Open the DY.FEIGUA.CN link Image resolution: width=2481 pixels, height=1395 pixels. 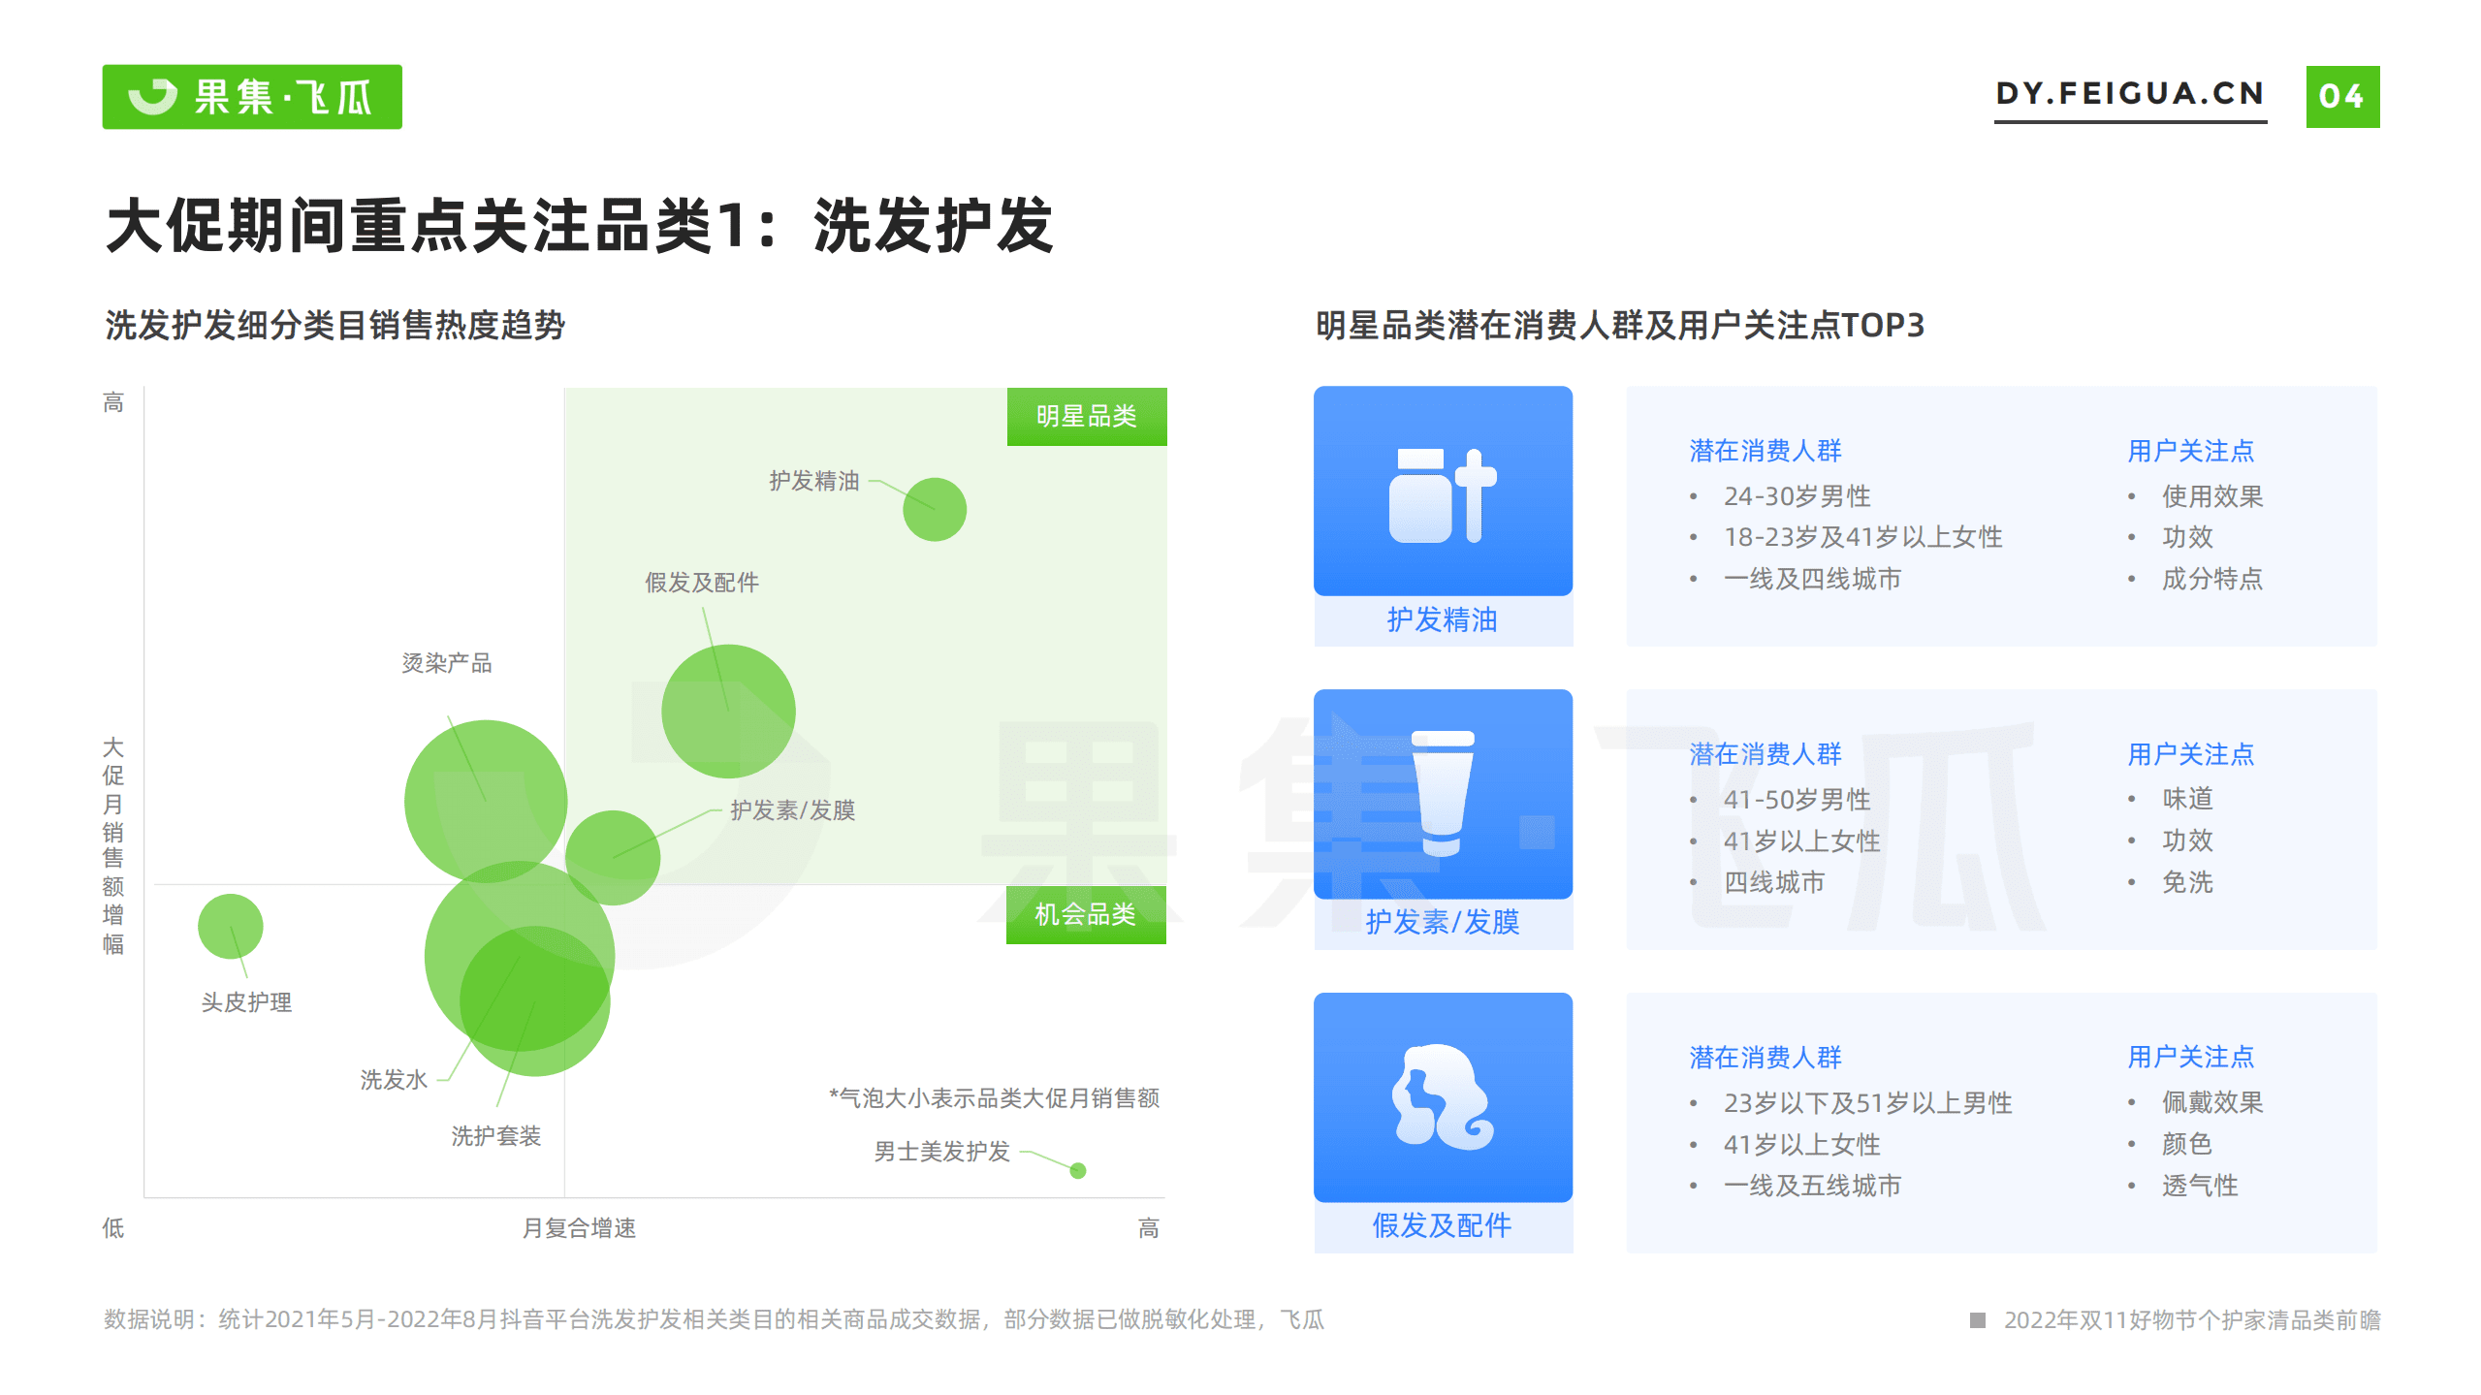(x=2127, y=94)
